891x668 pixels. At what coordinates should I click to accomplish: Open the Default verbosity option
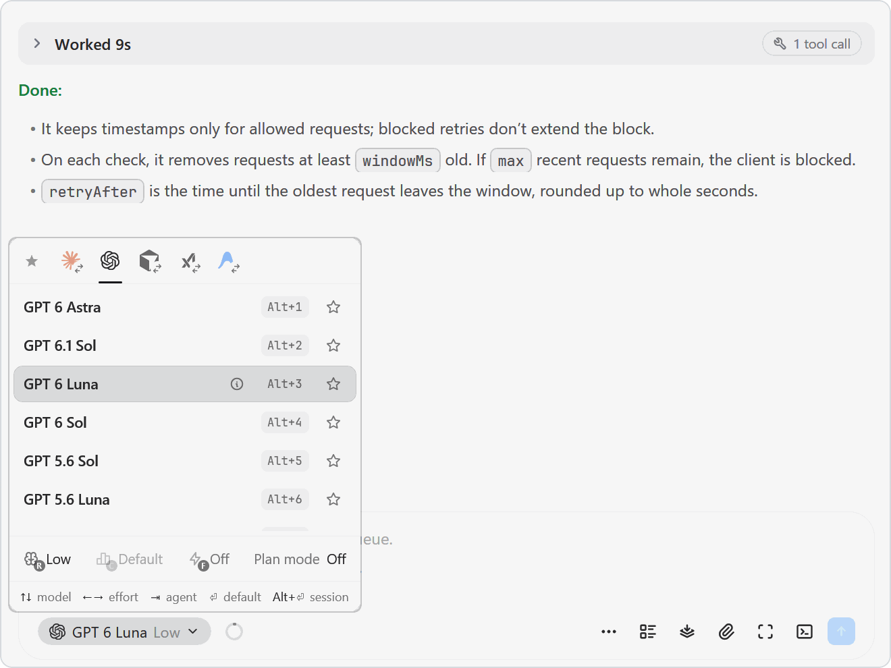(x=130, y=559)
